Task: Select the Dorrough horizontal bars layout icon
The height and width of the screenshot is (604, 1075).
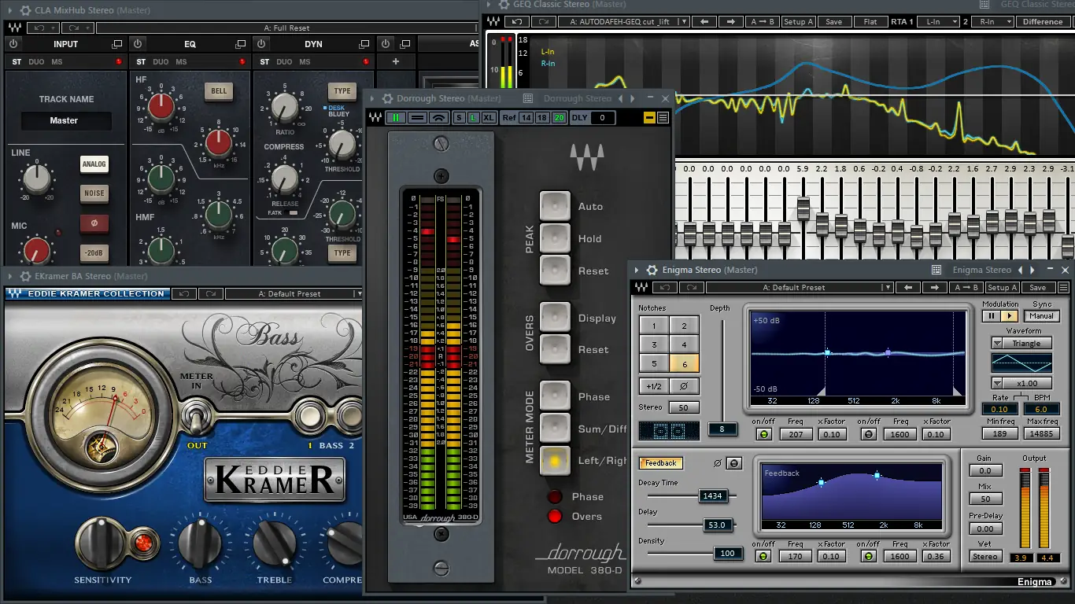Action: (x=417, y=118)
